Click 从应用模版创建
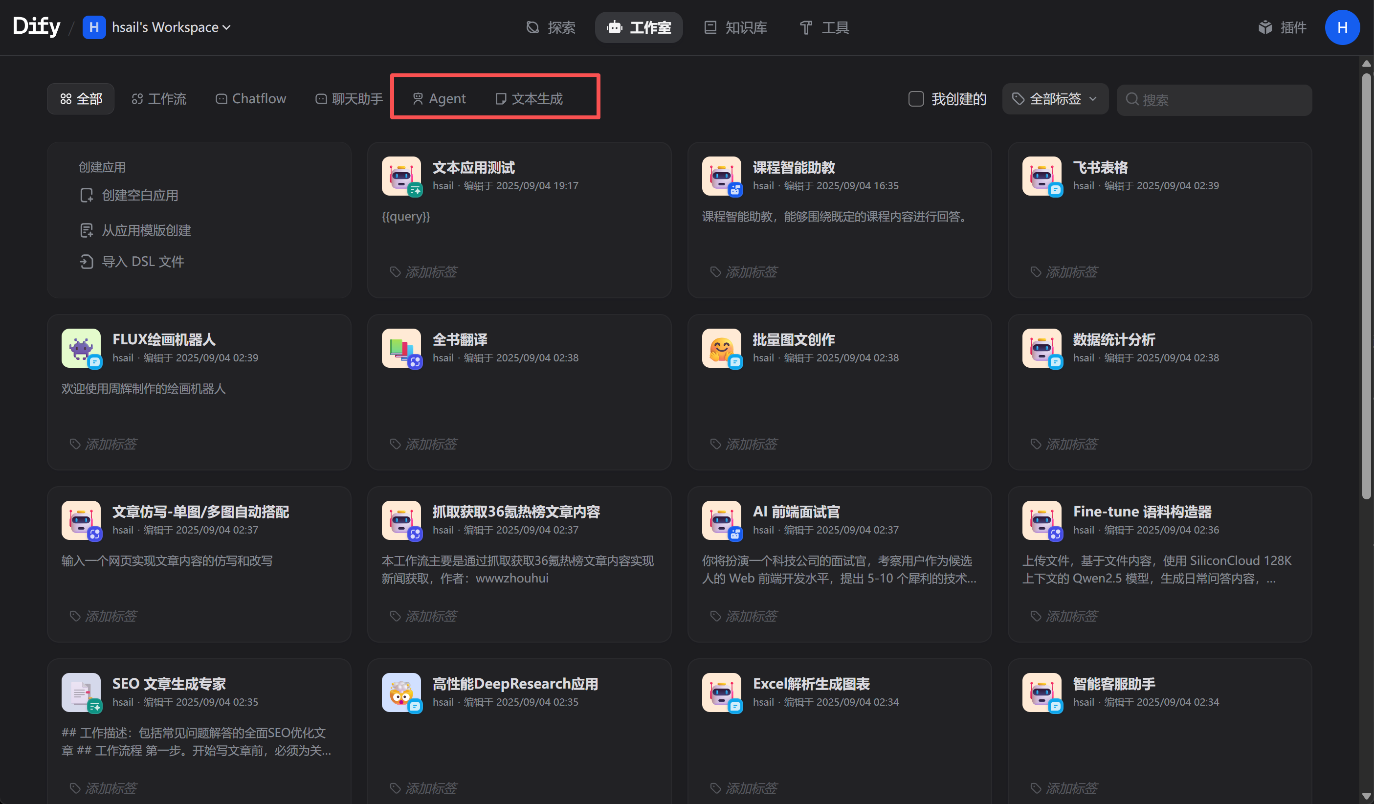Image resolution: width=1374 pixels, height=804 pixels. [136, 230]
